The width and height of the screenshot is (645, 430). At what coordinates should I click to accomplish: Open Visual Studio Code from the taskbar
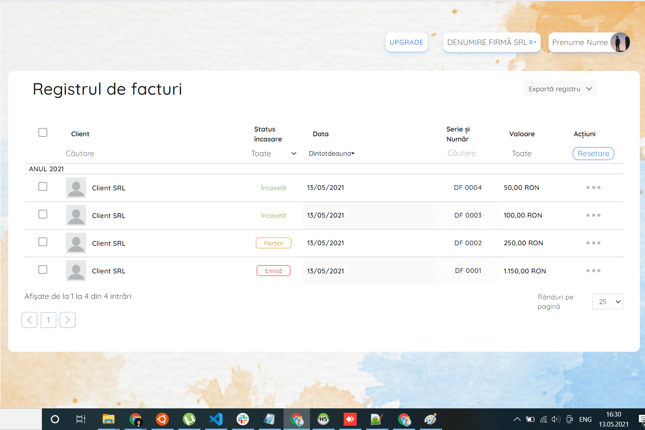pyautogui.click(x=216, y=419)
